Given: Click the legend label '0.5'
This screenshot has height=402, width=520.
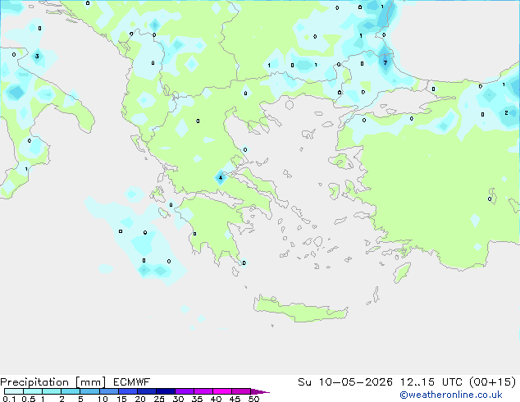Looking at the screenshot, I should coord(29,399).
